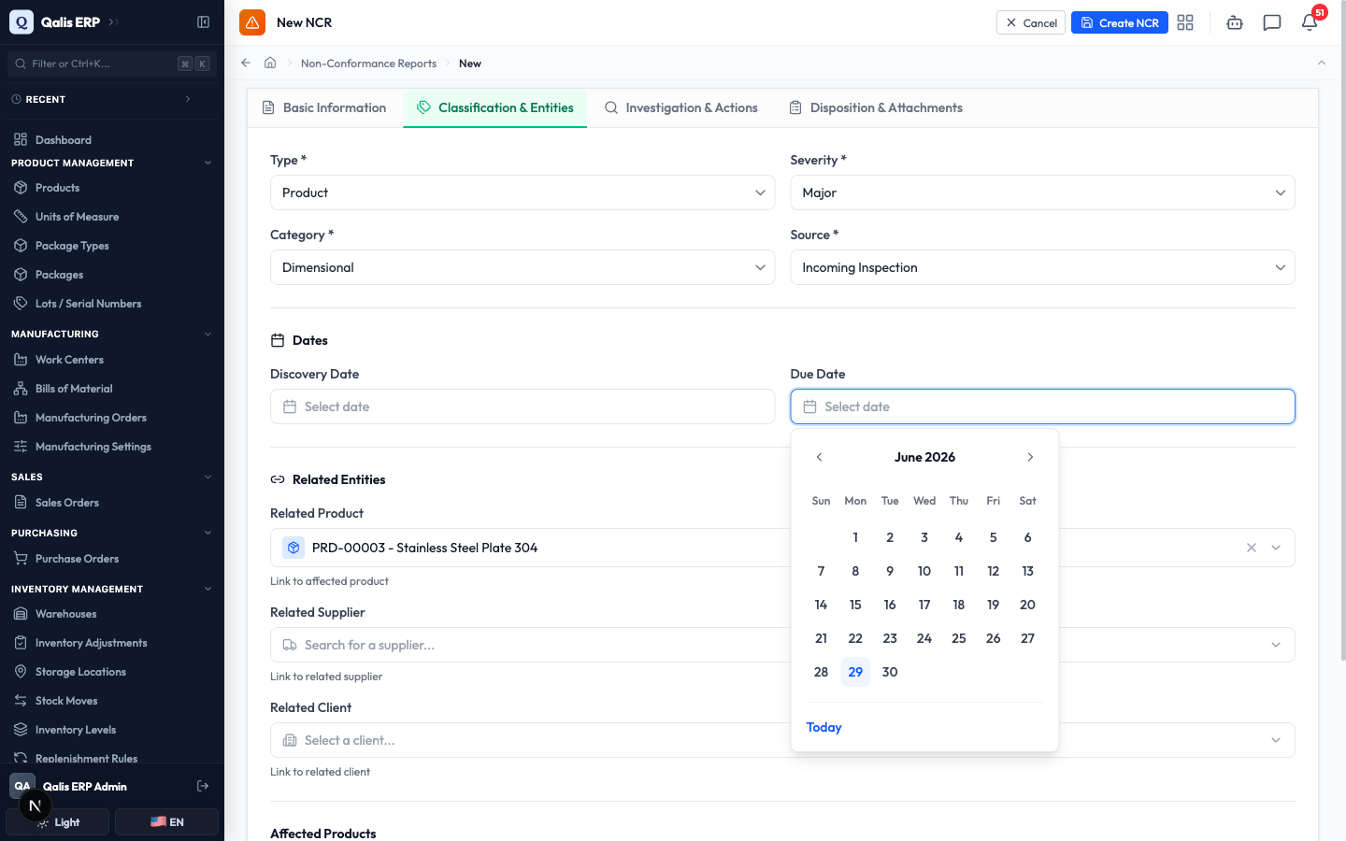Screen dimensions: 1346x841
Task: Click the product cube icon of PRD-00003
Action: click(x=294, y=548)
